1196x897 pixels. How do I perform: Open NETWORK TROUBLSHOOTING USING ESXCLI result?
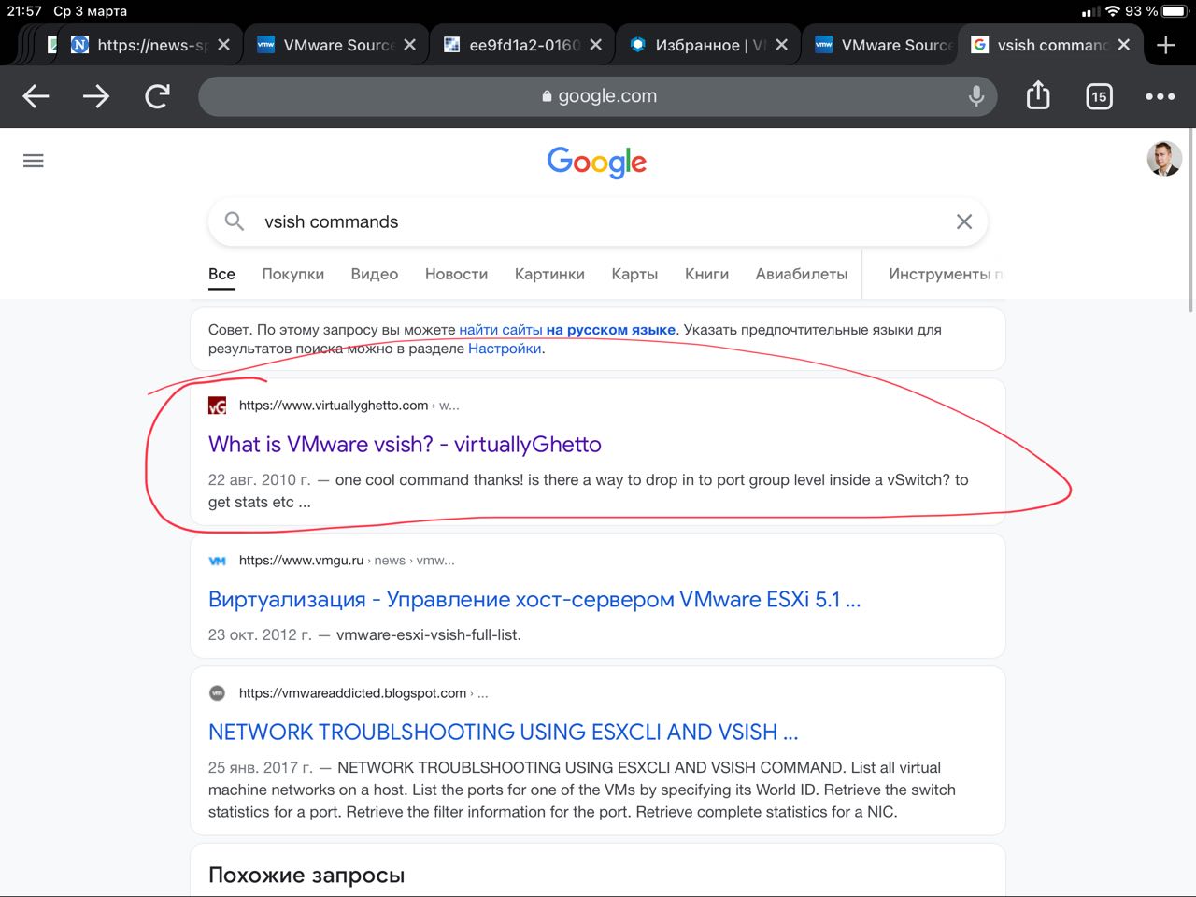click(x=503, y=732)
